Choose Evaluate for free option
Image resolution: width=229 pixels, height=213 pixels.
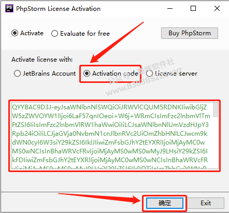tap(80, 33)
